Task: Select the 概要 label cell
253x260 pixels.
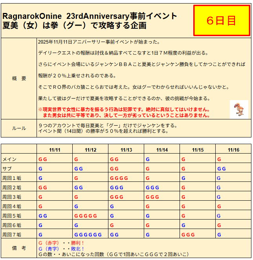Action: (x=19, y=79)
